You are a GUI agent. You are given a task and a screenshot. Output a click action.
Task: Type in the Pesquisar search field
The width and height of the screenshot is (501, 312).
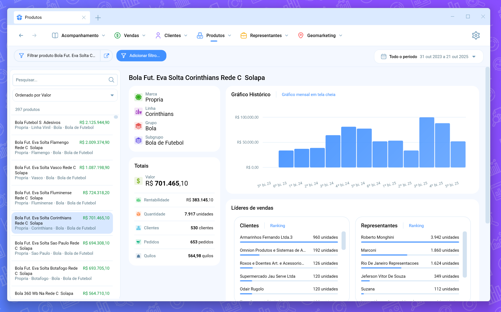[61, 80]
